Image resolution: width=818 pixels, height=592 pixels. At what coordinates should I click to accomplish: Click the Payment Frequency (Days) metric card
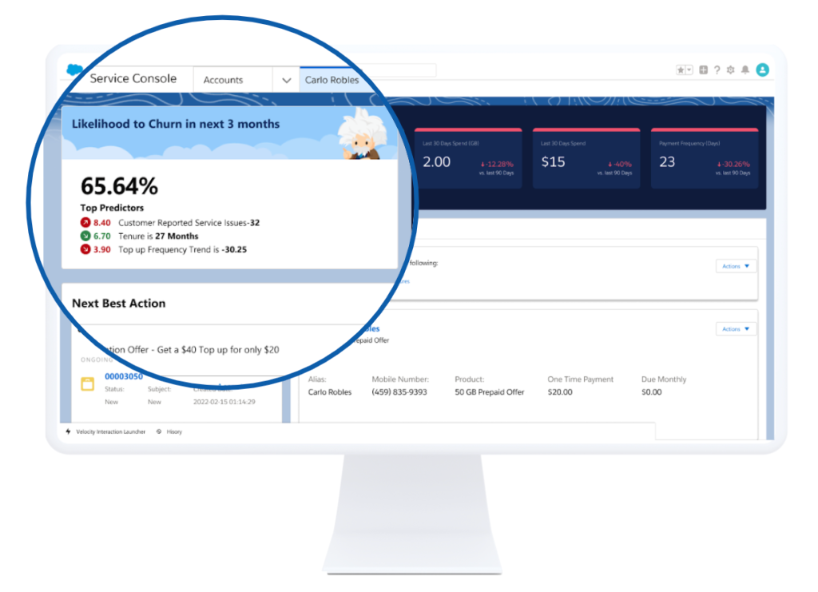pyautogui.click(x=704, y=159)
